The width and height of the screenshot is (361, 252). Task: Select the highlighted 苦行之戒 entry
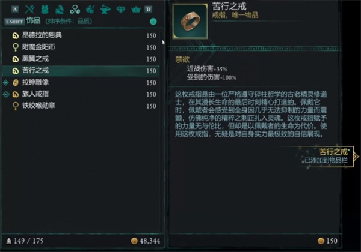81,71
